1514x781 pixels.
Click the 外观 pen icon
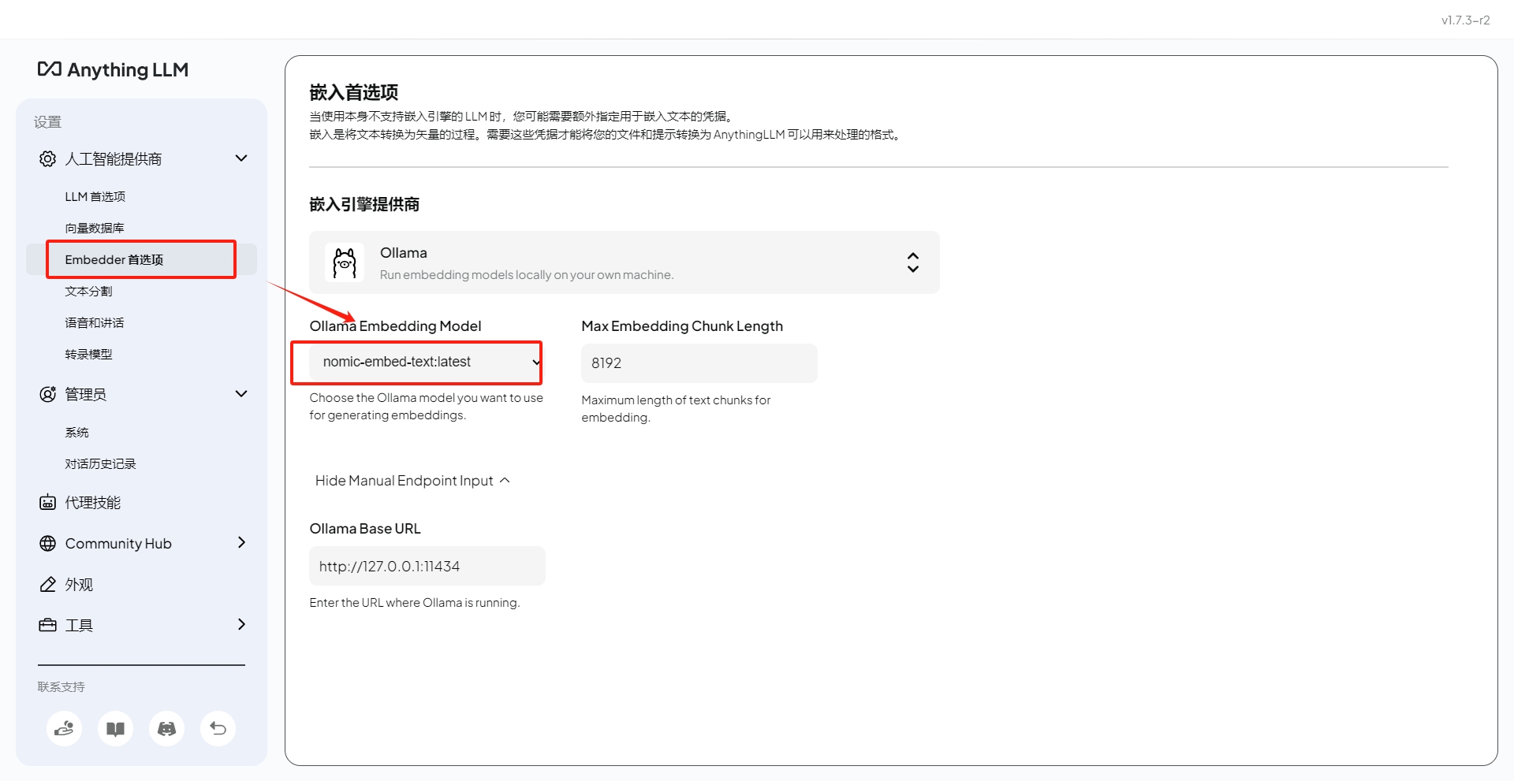[x=47, y=584]
